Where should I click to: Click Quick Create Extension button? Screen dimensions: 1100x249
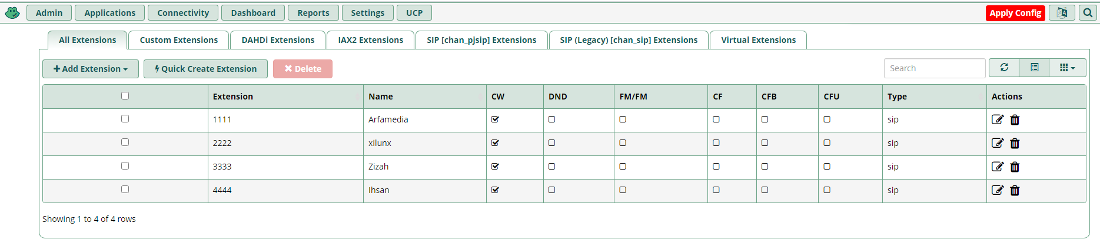(x=205, y=69)
